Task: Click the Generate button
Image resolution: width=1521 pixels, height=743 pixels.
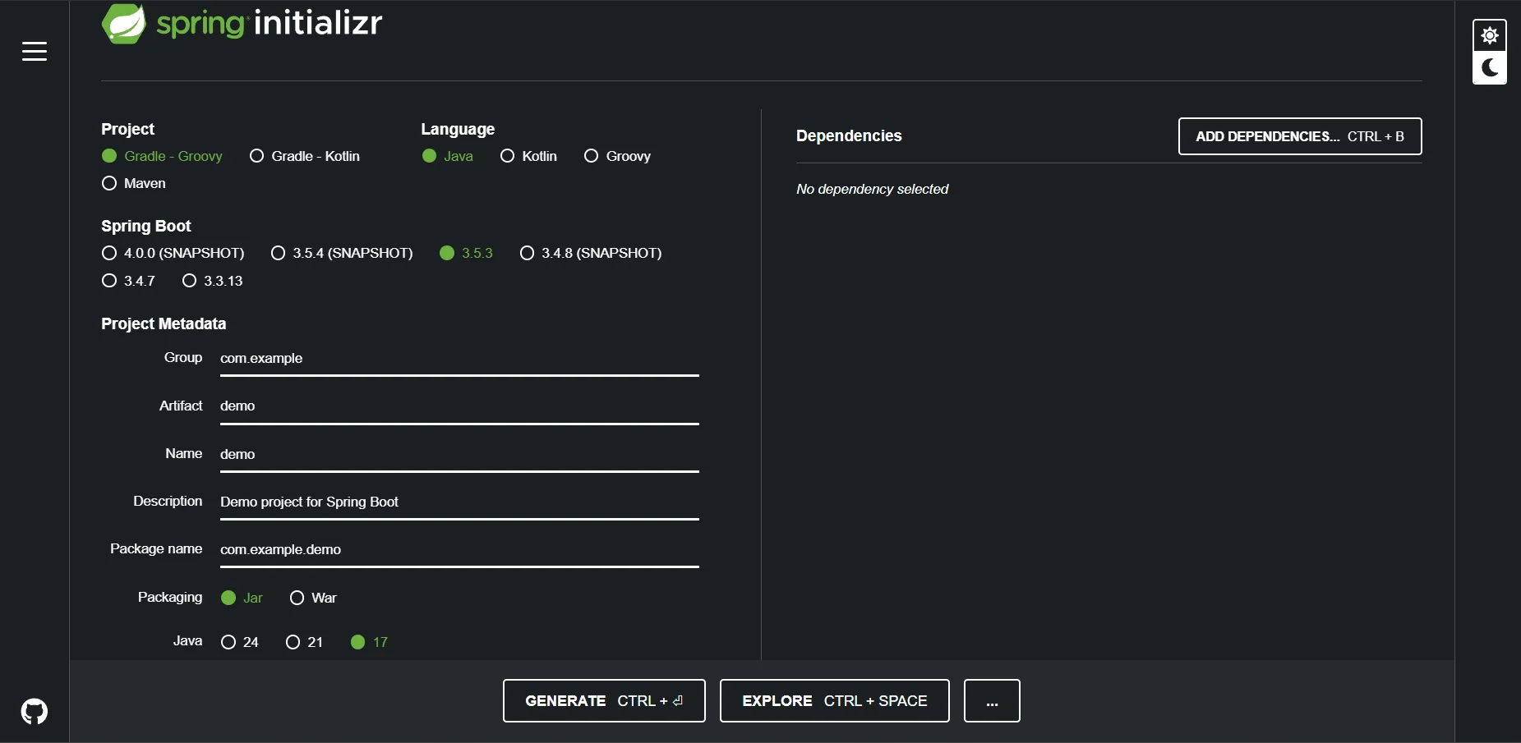Action: pos(604,701)
